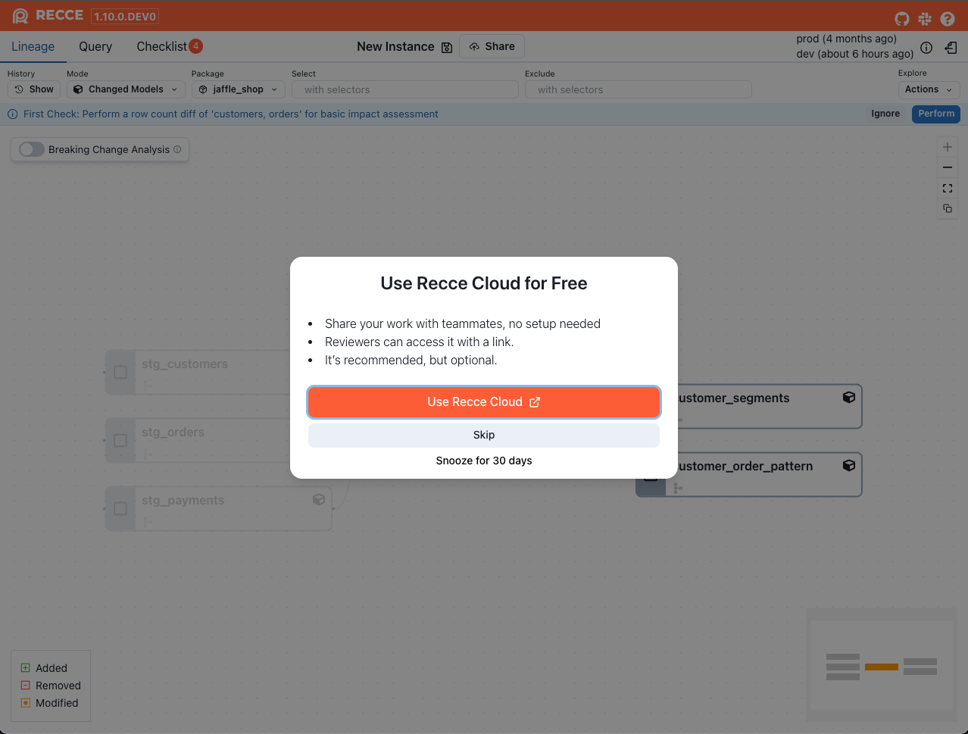Check the stg_customers node checkbox
This screenshot has height=734, width=968.
120,372
